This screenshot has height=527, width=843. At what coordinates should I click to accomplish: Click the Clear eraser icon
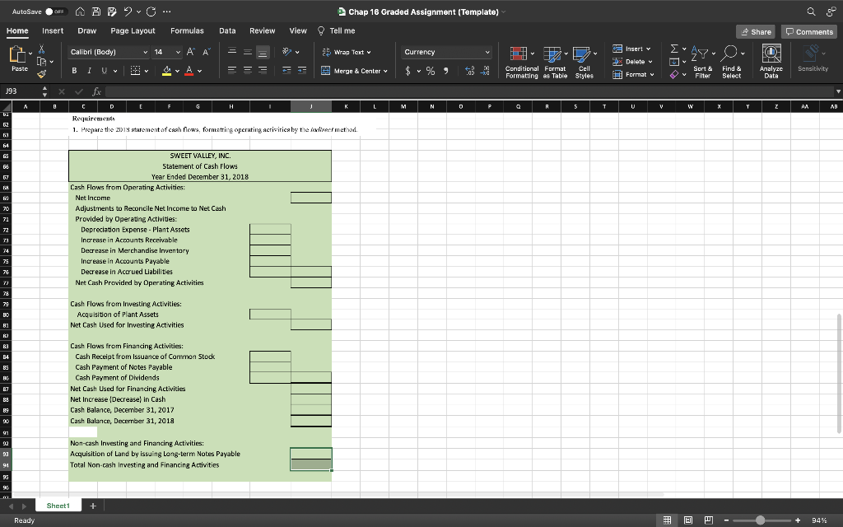[674, 75]
